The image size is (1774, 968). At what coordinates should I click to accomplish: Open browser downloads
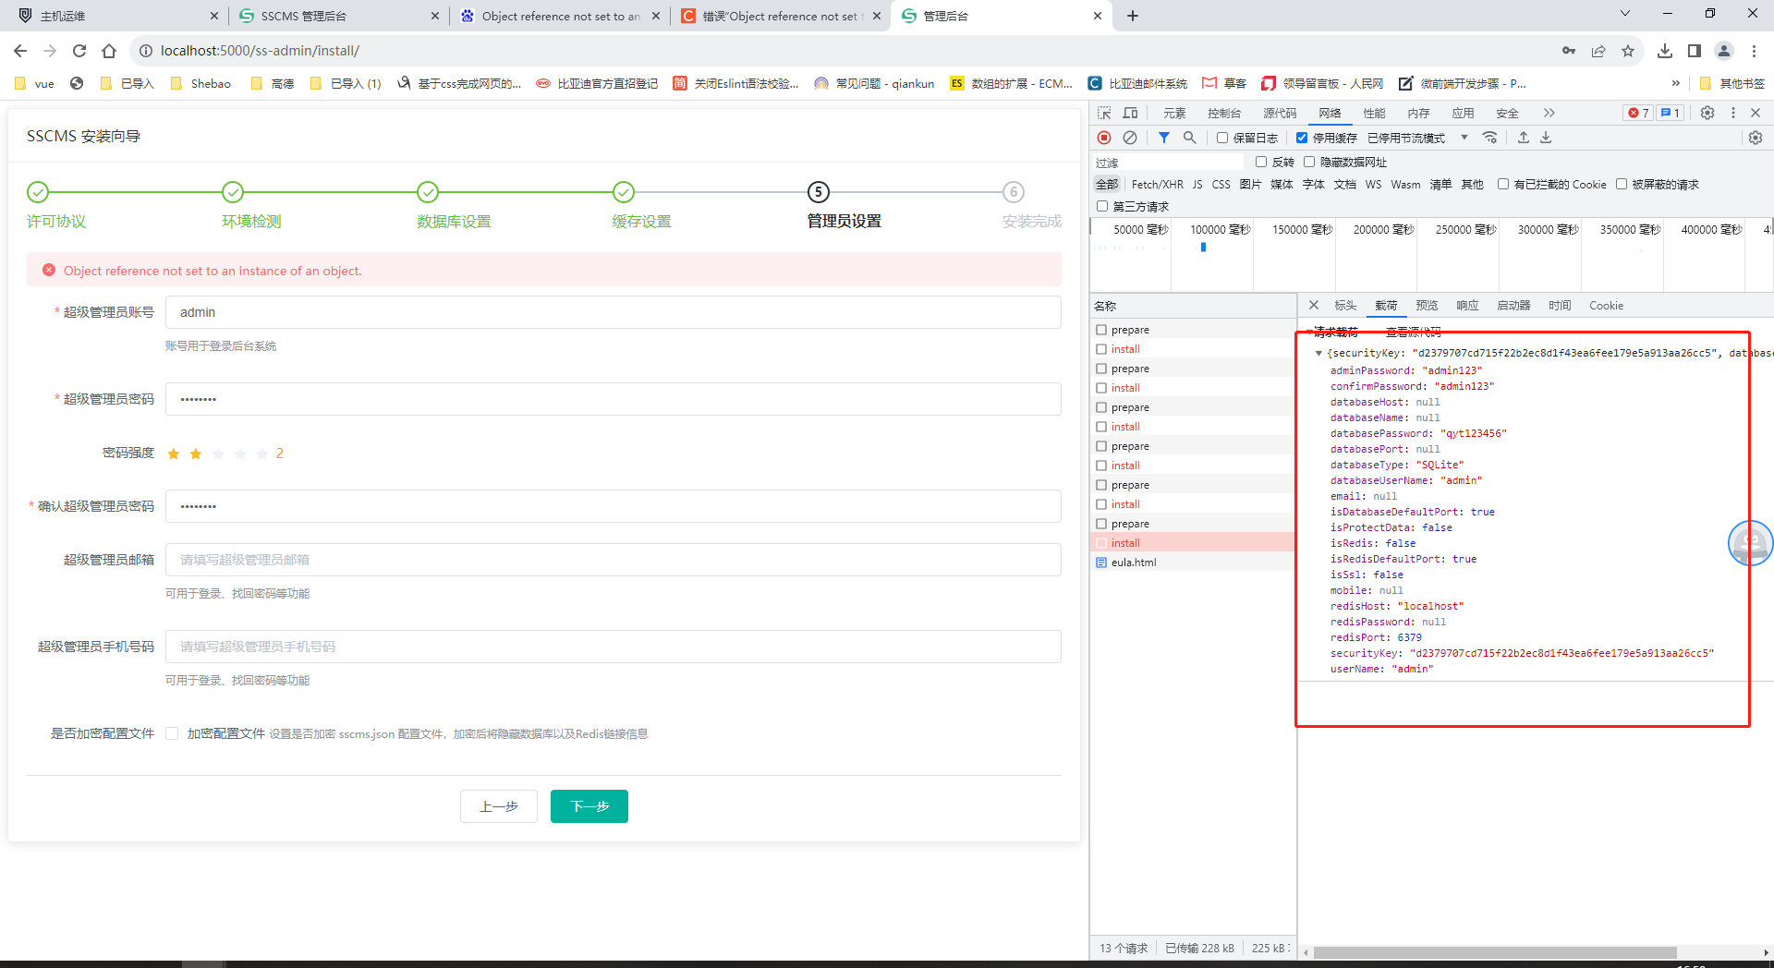click(x=1665, y=51)
